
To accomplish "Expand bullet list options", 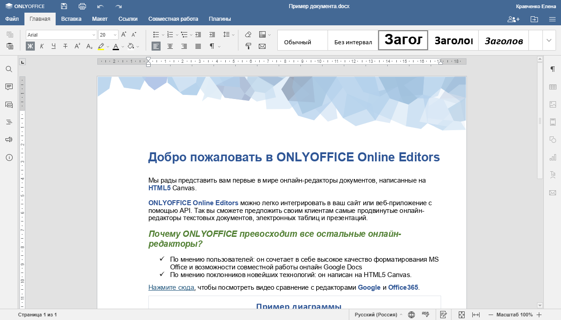I will point(163,35).
